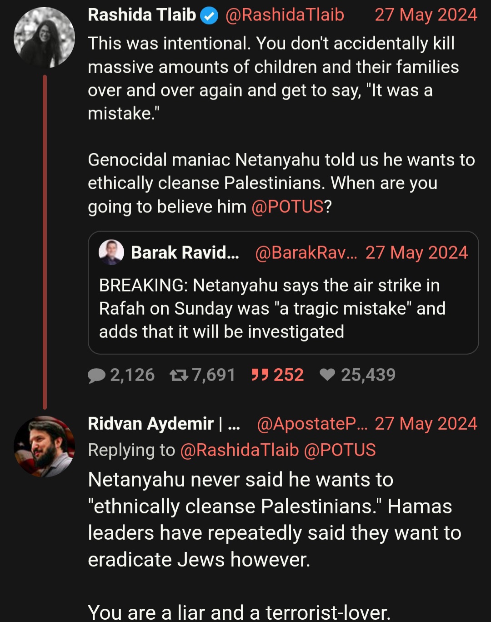491x622 pixels.
Task: Open Rashida Tlaib's profile picture
Action: 44,37
